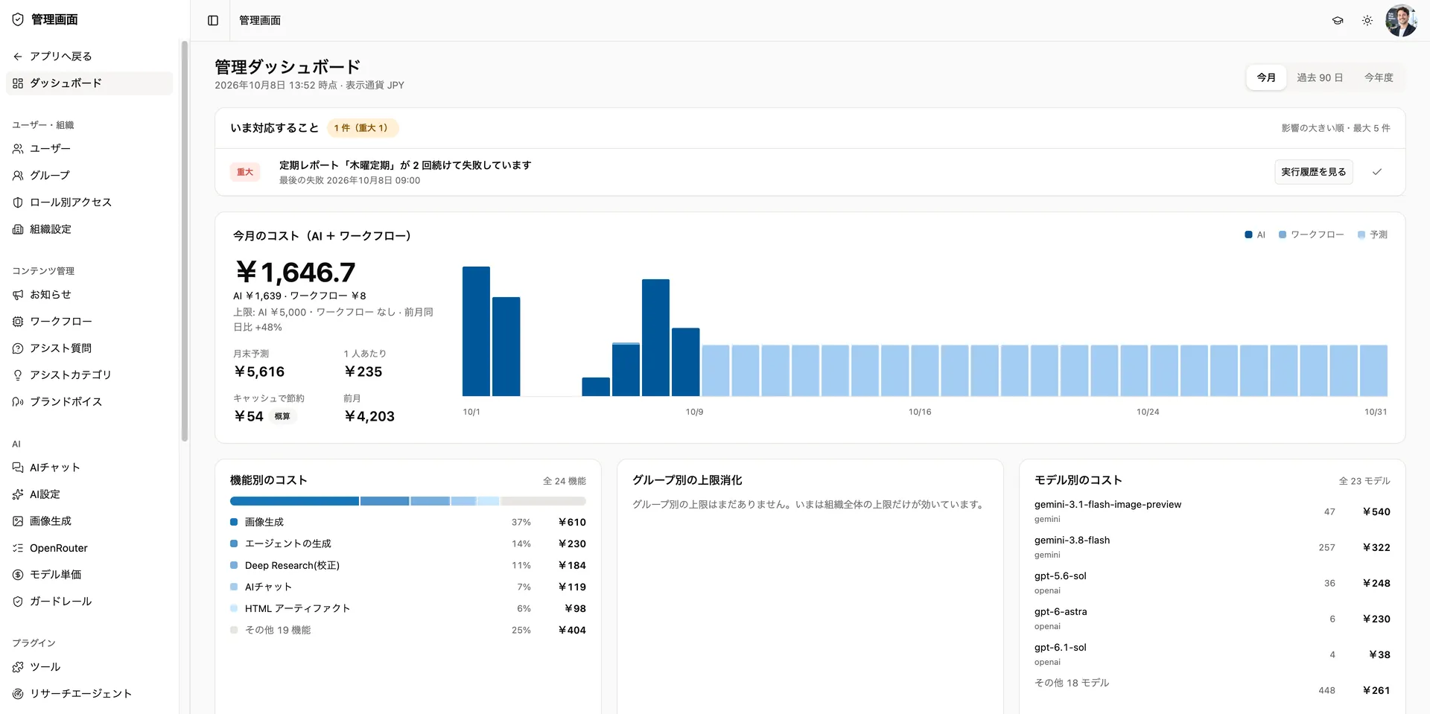This screenshot has width=1430, height=714.
Task: Click the ブランドボイス voice icon
Action: click(18, 402)
